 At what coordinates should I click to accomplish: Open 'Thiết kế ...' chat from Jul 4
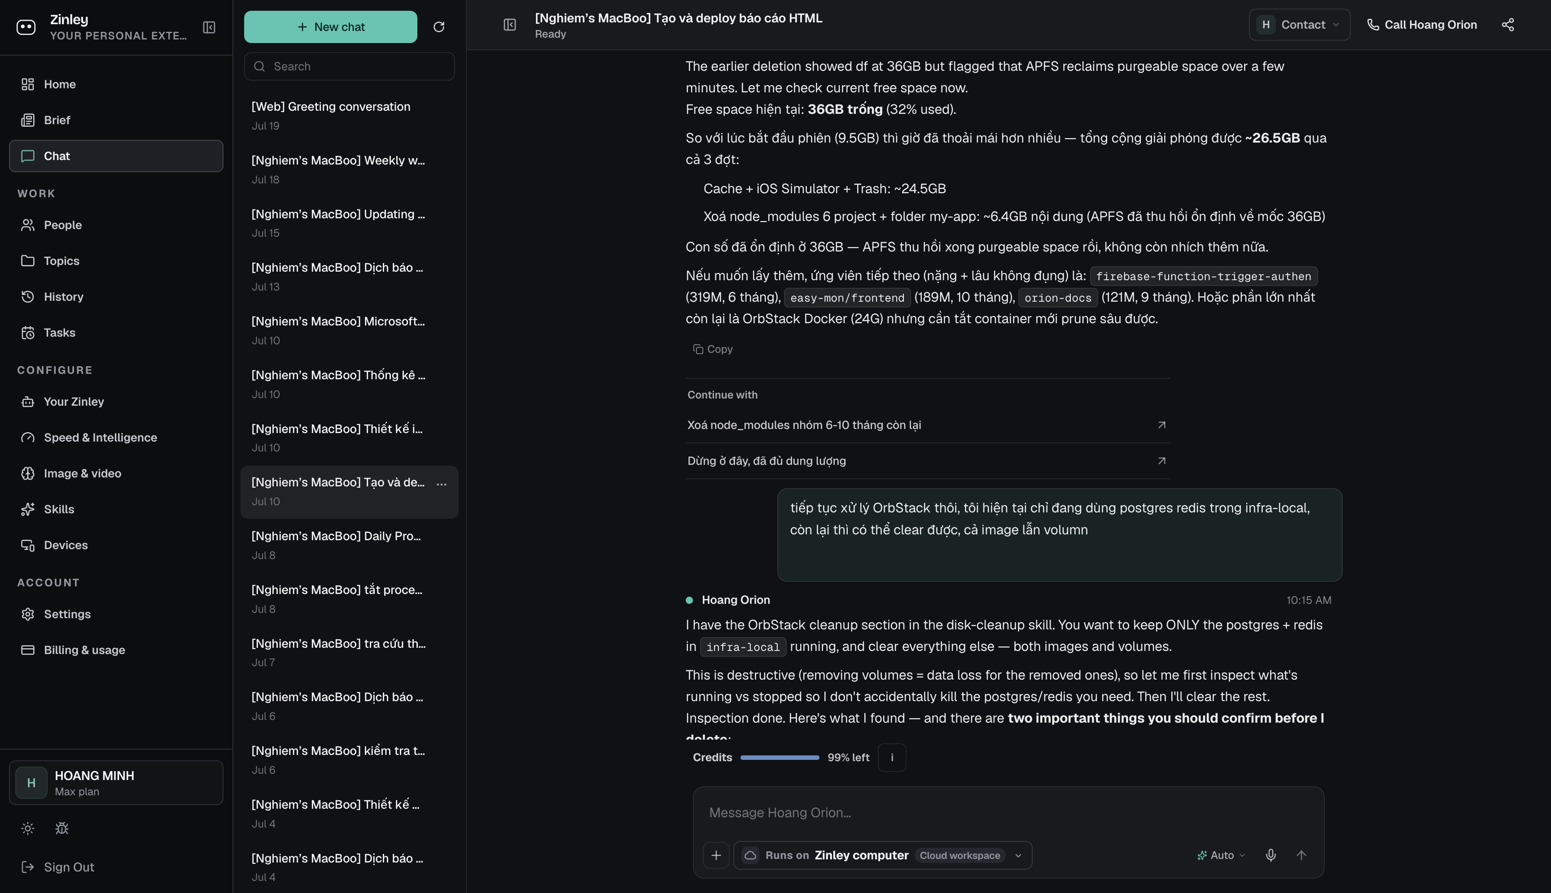point(349,813)
